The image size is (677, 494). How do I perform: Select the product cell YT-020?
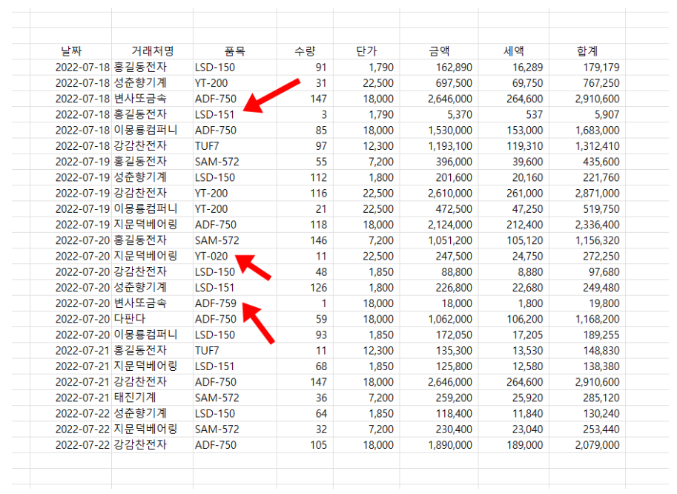235,256
